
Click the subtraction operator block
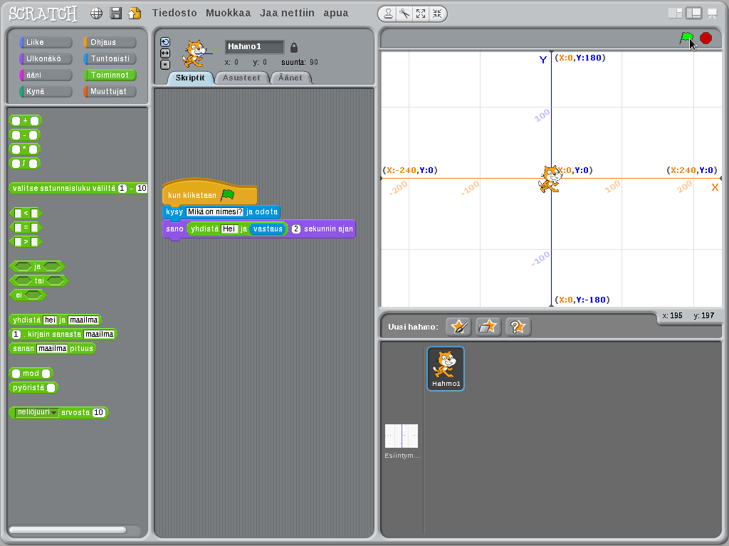coord(25,135)
